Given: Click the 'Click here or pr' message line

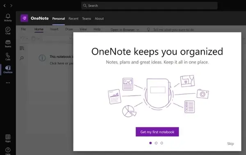Looking at the screenshot, I should tap(61, 63).
